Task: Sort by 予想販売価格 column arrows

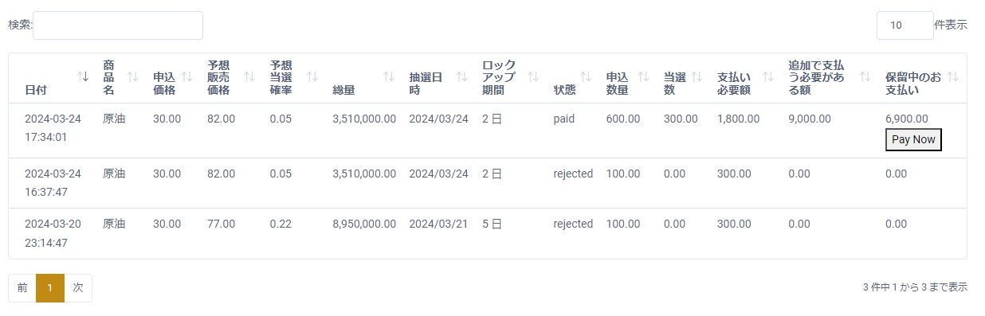Action: 249,76
